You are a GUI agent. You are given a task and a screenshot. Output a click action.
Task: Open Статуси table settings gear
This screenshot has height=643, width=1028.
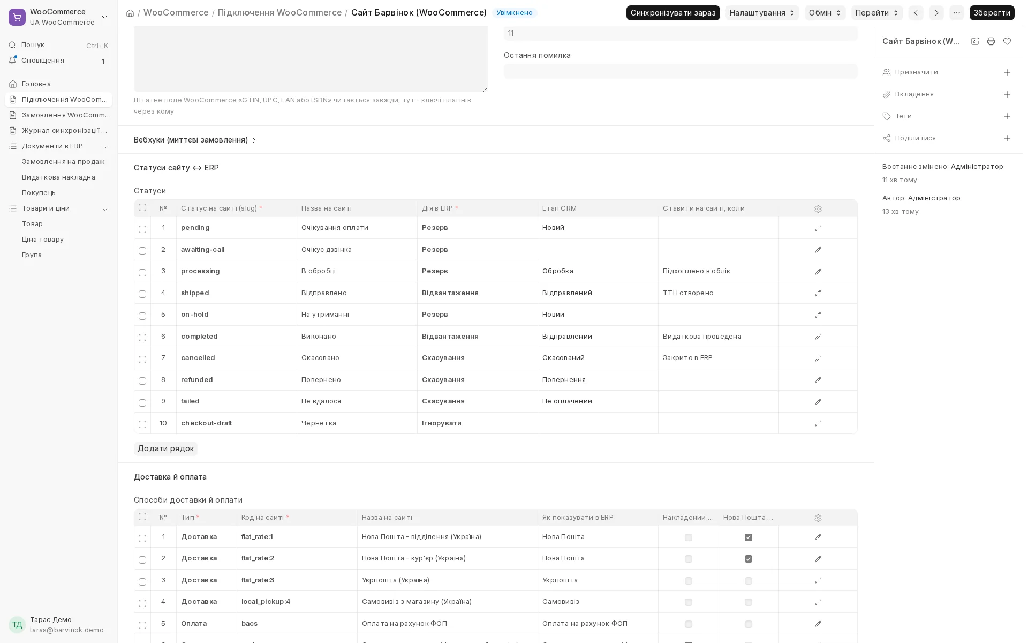click(x=818, y=209)
